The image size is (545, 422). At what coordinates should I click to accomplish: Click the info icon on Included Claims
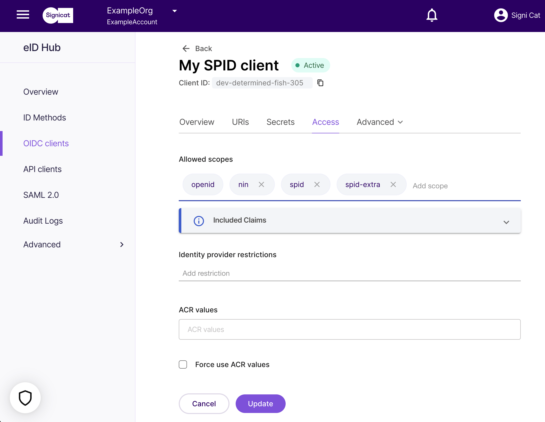pyautogui.click(x=198, y=221)
